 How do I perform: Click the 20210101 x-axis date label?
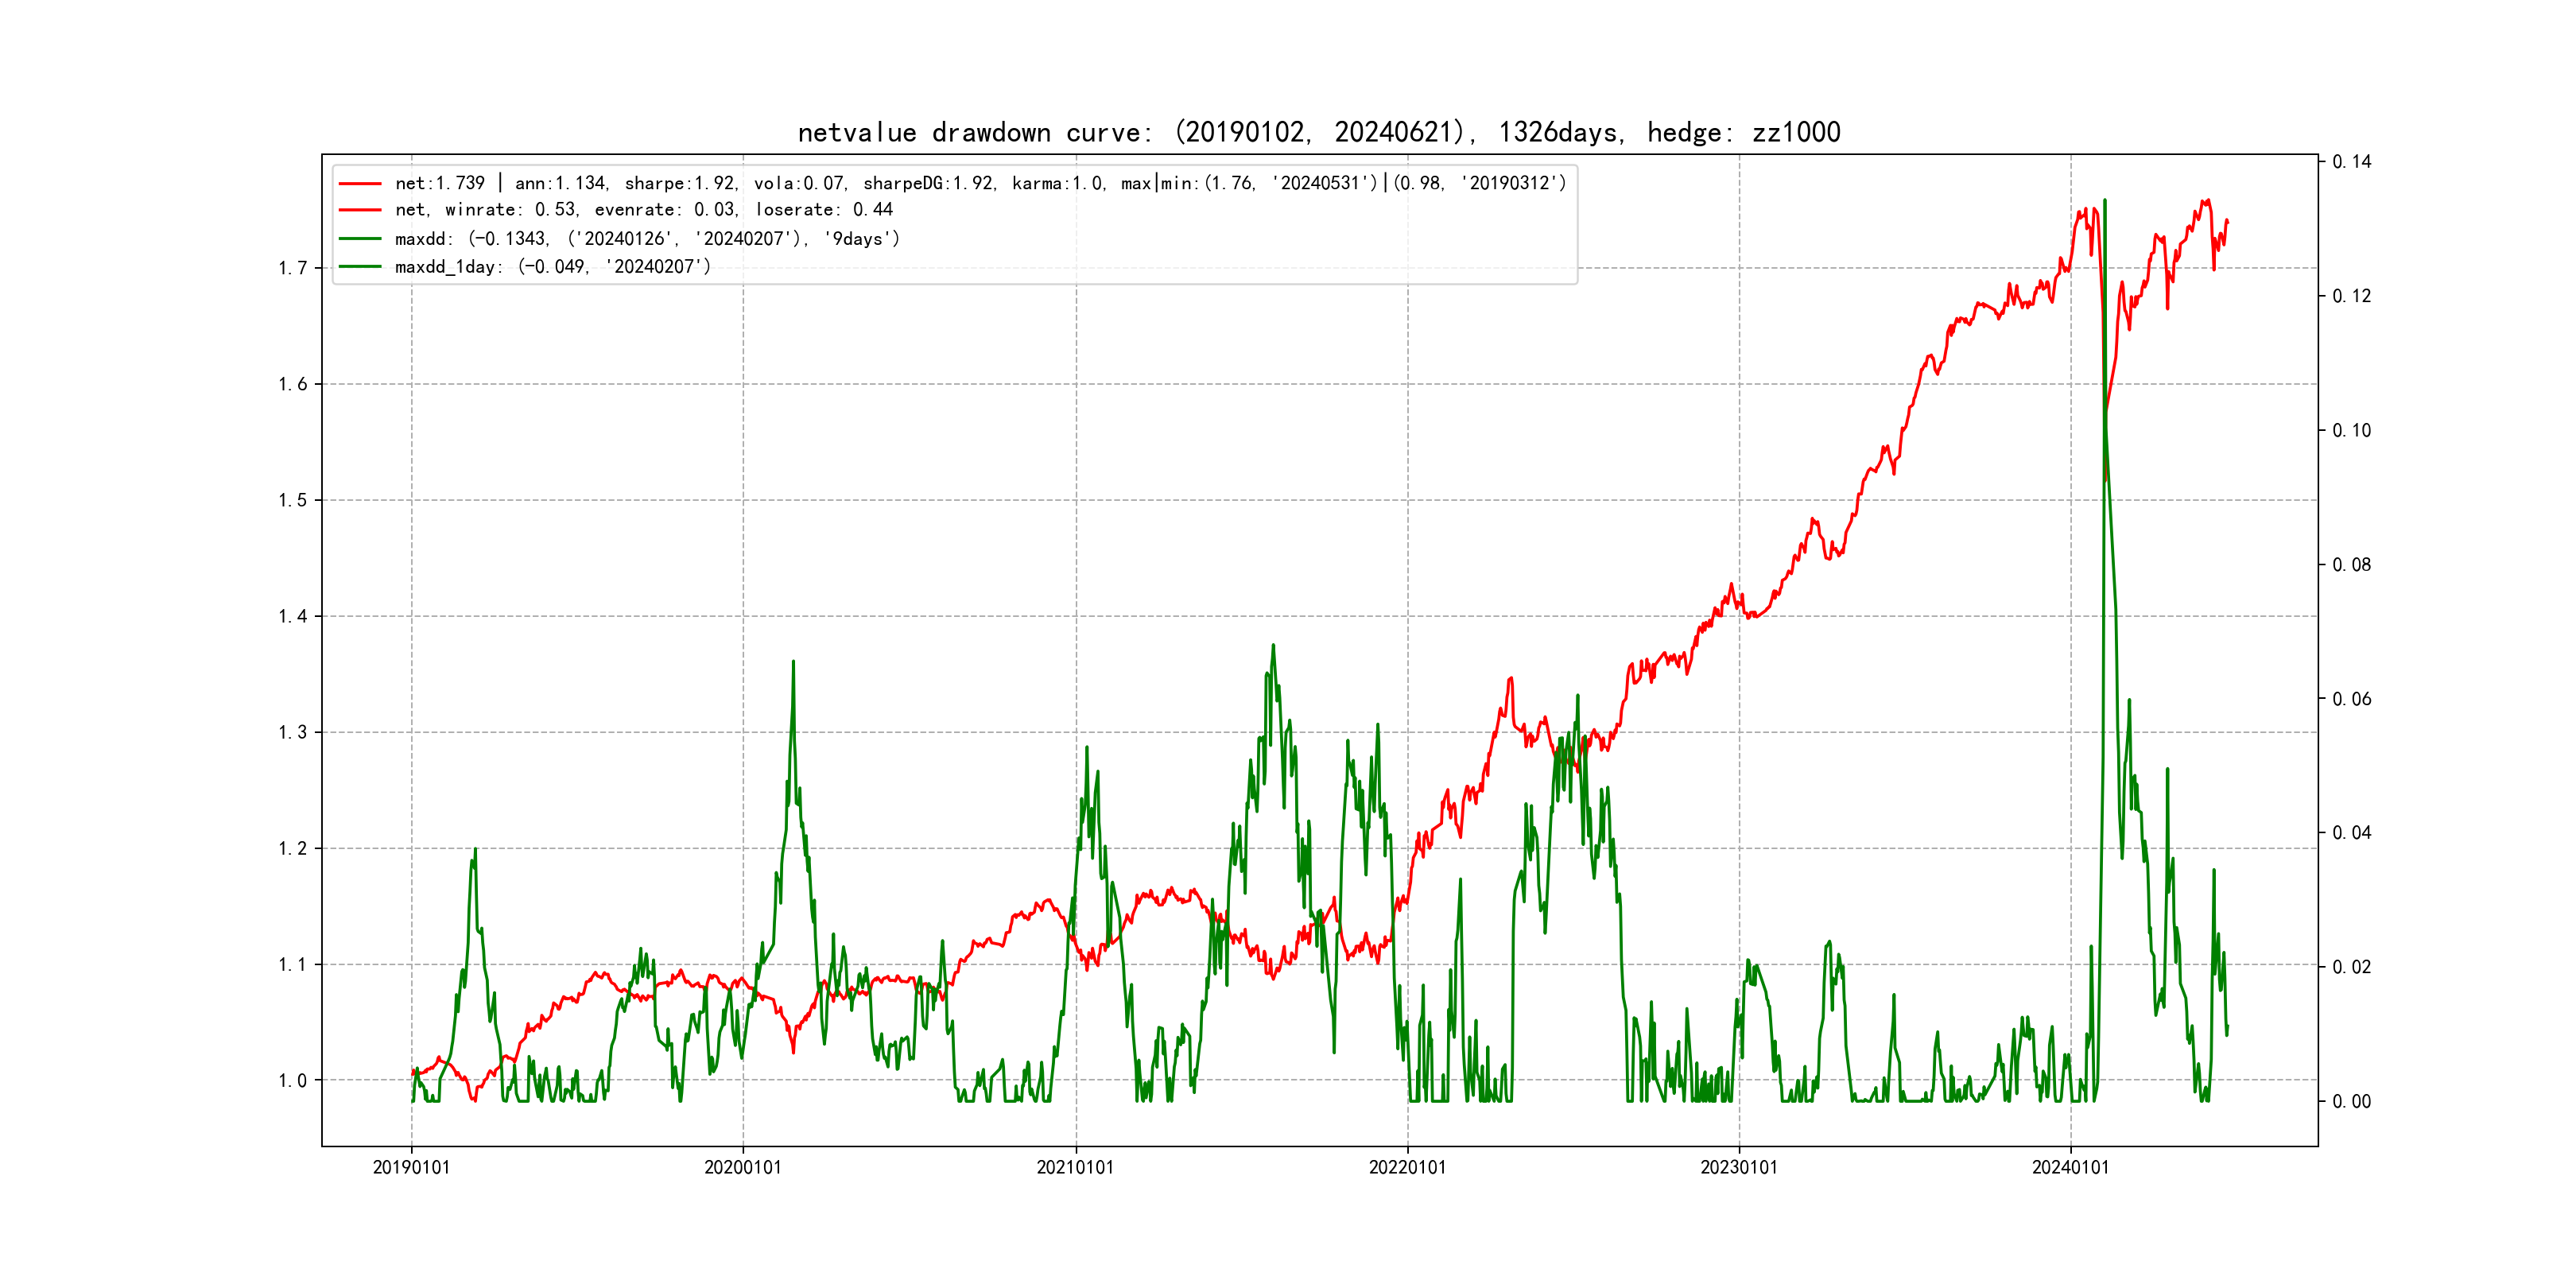(1075, 1167)
